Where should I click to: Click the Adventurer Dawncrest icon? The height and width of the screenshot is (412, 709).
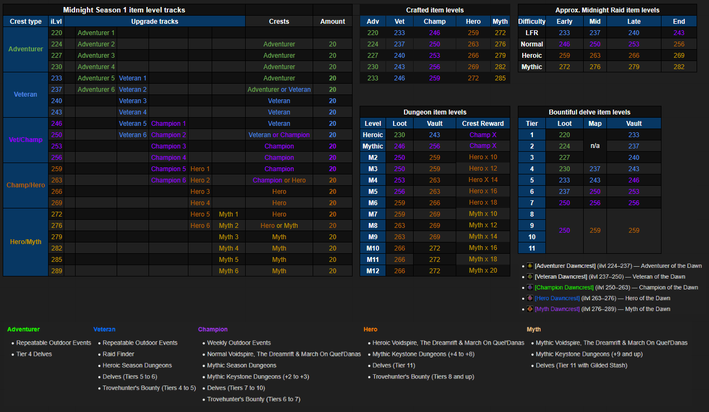(x=530, y=266)
